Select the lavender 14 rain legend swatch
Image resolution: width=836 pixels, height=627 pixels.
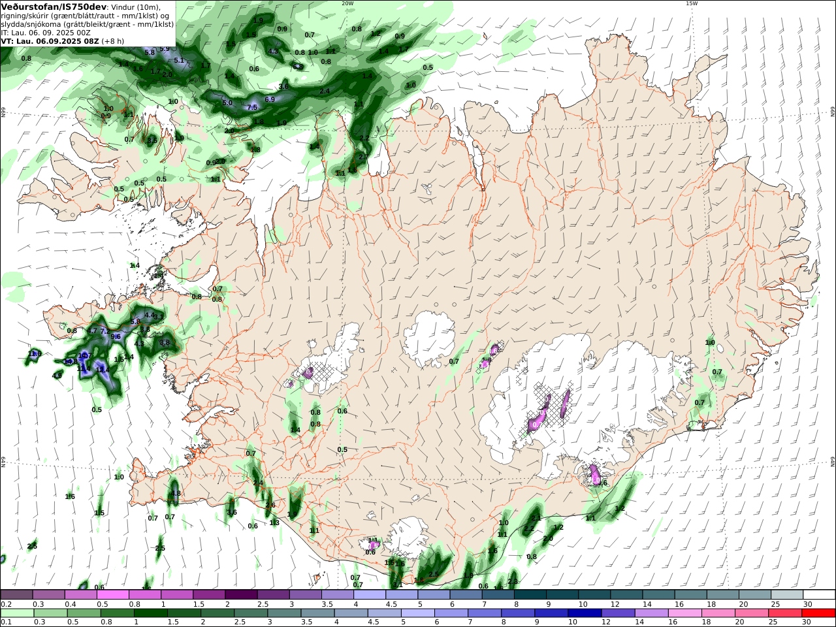pyautogui.click(x=651, y=613)
